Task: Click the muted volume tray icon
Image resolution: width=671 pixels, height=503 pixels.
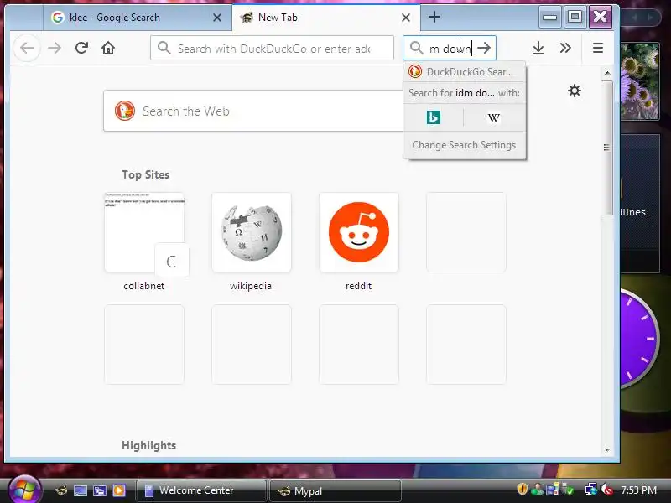Action: [x=606, y=490]
